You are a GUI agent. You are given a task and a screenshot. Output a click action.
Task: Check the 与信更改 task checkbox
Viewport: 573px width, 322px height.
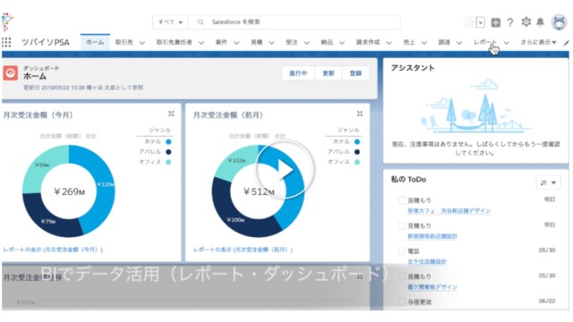tap(402, 301)
